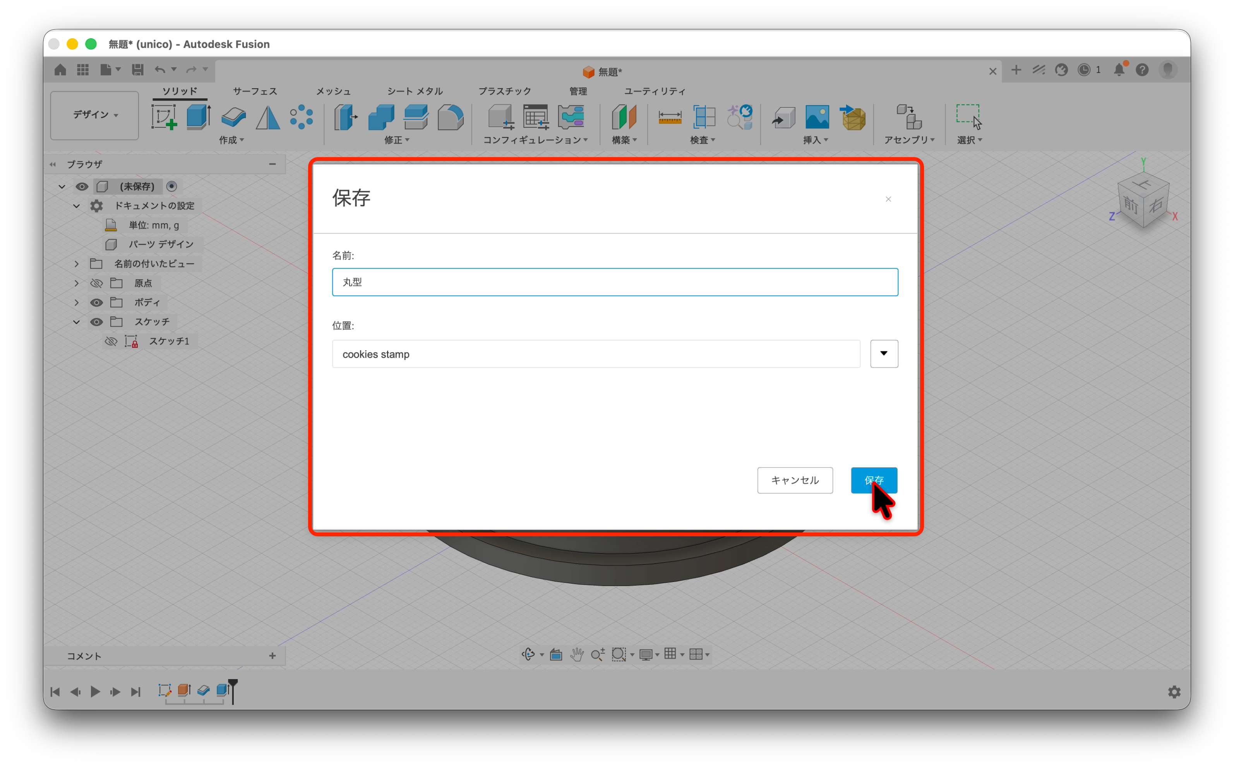1234x767 pixels.
Task: Select the Split Body tool icon
Action: 416,117
